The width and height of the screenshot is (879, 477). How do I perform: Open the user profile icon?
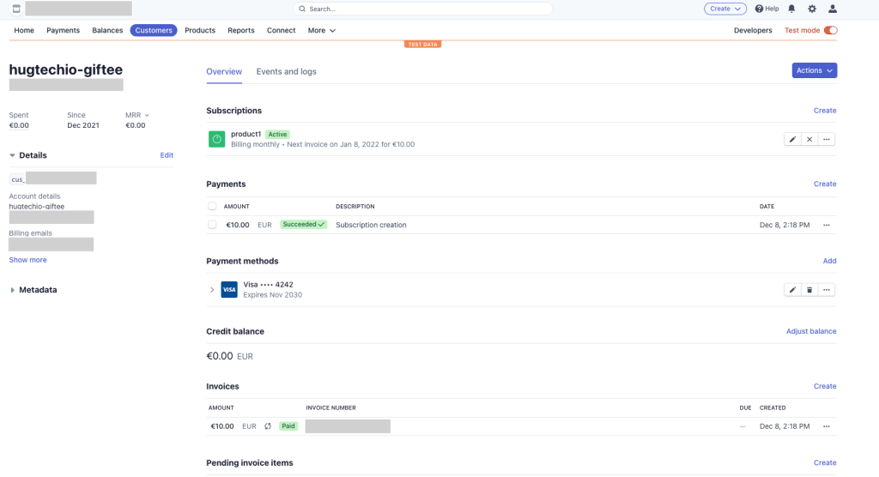click(x=833, y=9)
